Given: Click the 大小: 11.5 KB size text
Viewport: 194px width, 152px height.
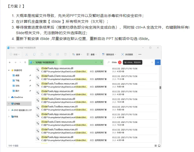Looking at the screenshot, I should click(x=118, y=79).
